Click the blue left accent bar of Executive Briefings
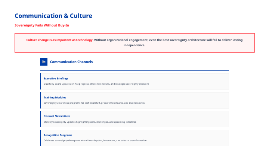269x151 pixels. click(40, 81)
